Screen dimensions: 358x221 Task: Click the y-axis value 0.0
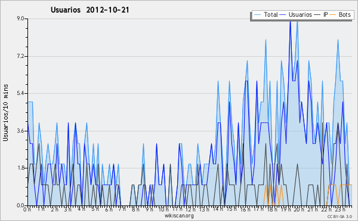coord(20,205)
